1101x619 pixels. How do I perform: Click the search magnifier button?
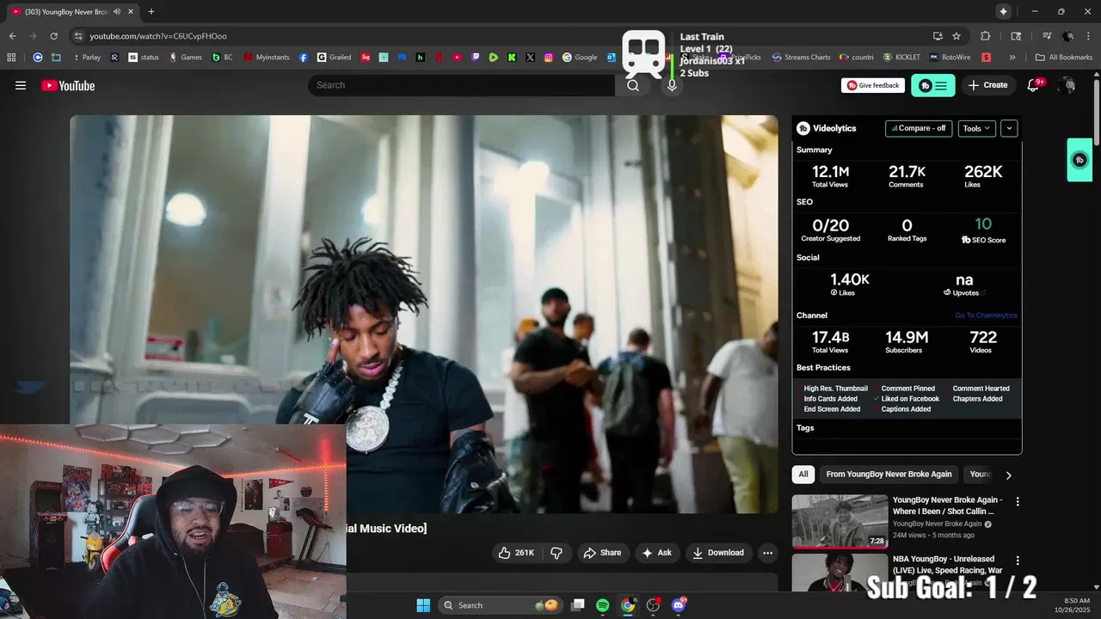coord(633,85)
